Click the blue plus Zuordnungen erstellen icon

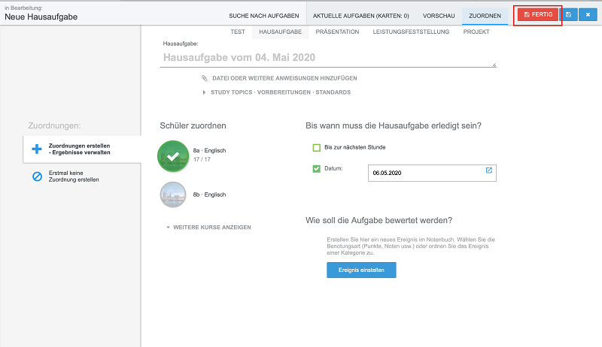(x=37, y=149)
